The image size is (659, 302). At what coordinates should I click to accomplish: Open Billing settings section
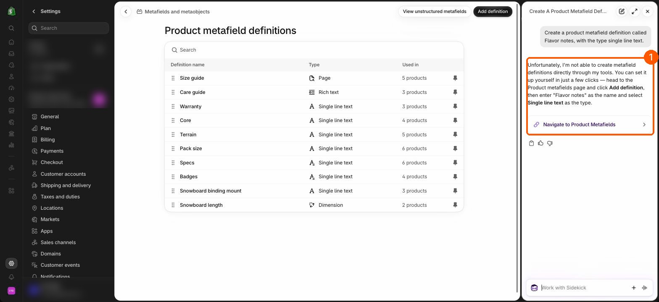(x=69, y=140)
